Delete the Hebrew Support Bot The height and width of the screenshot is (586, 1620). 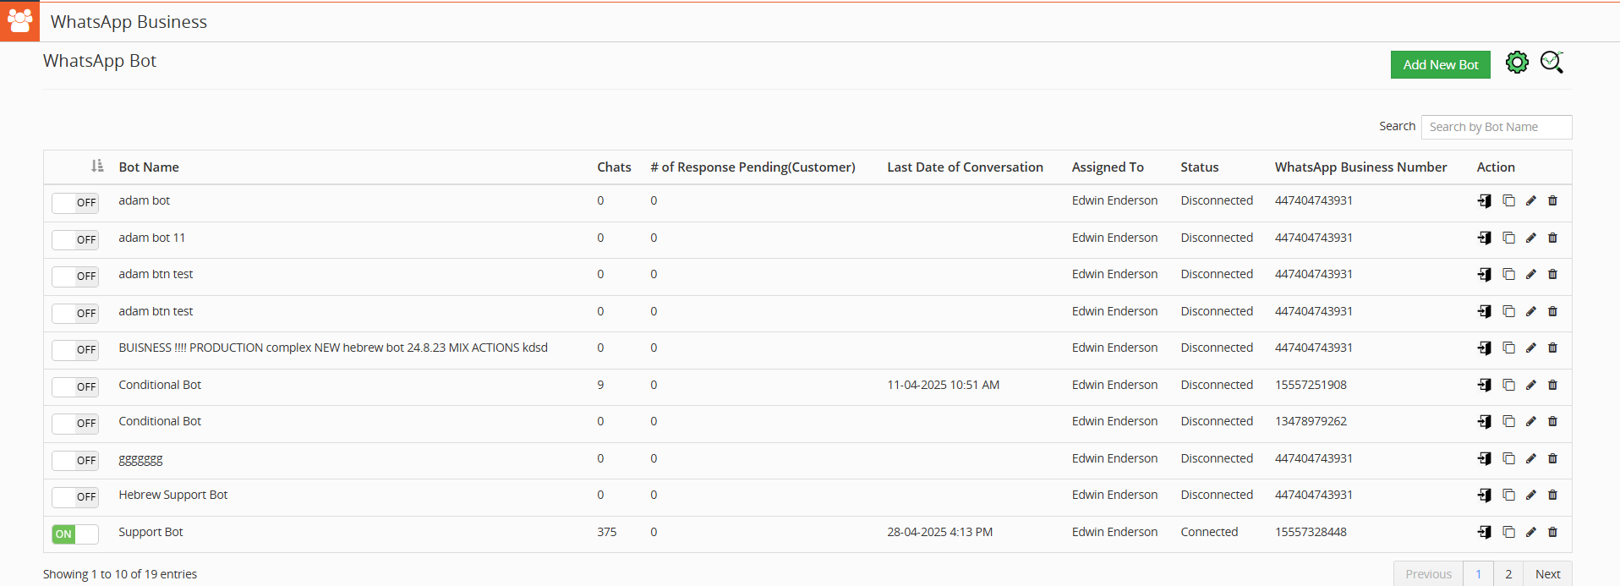tap(1552, 496)
